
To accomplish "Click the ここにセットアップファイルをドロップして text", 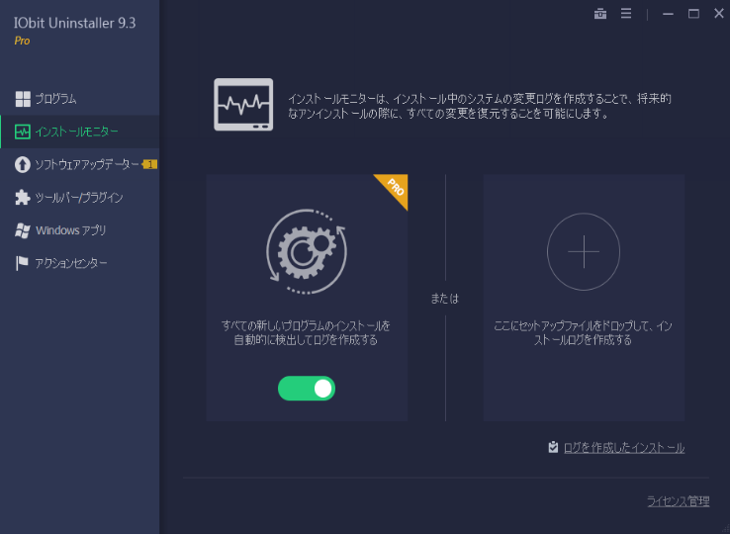I will point(583,333).
